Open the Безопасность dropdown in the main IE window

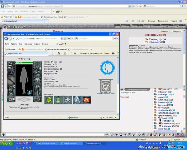164,21
